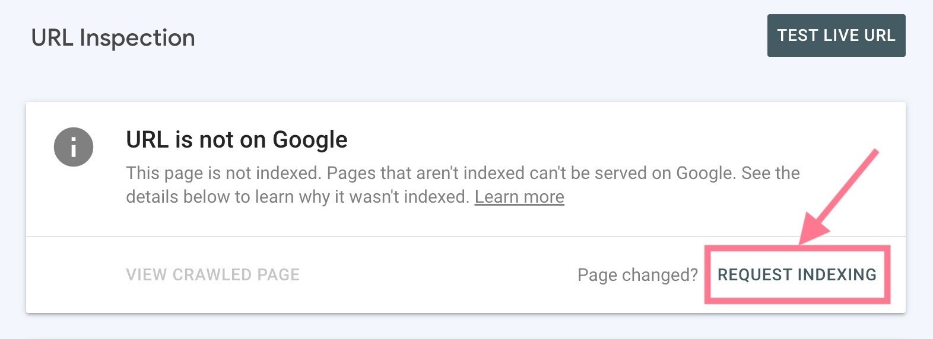Click 'See the' at the description line end
This screenshot has width=933, height=339.
pos(770,173)
